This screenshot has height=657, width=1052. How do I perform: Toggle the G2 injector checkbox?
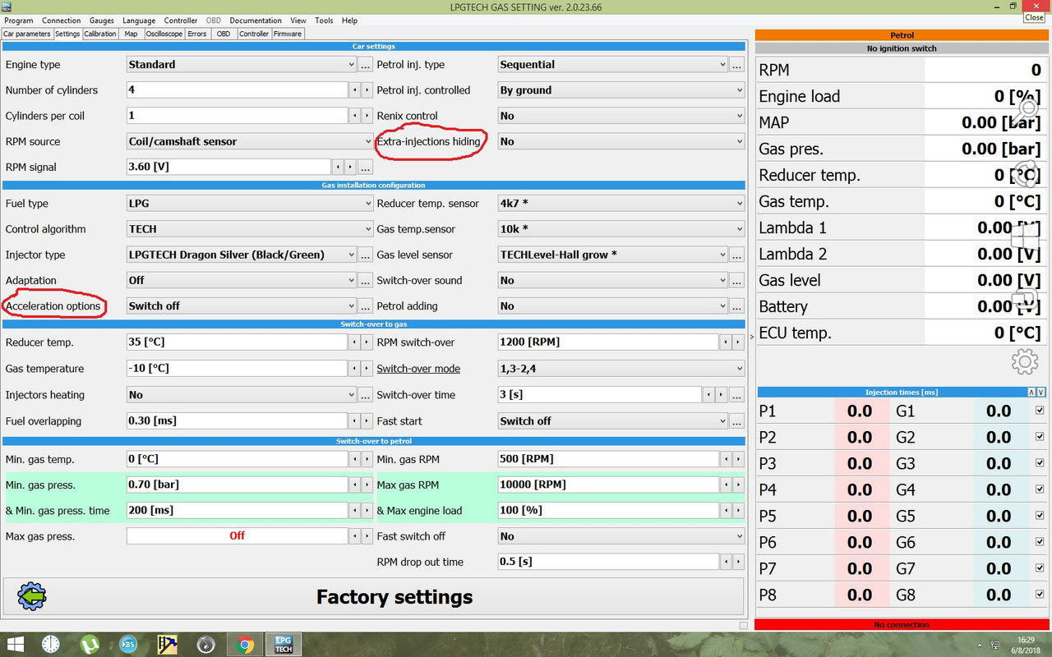[1040, 437]
